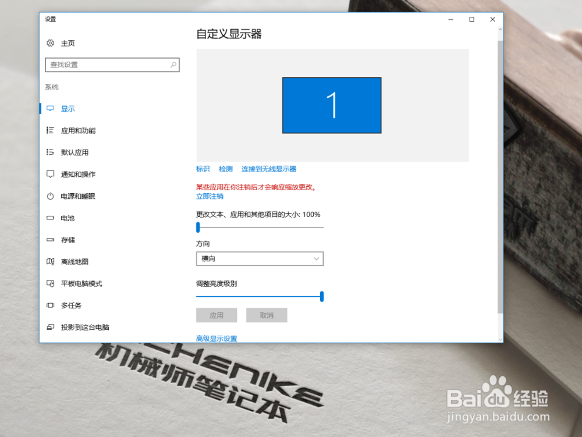Open the 方向 orientation dropdown
The image size is (582, 437).
260,258
